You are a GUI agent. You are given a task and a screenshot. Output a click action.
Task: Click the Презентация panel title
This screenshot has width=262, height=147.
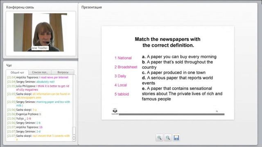(92, 7)
